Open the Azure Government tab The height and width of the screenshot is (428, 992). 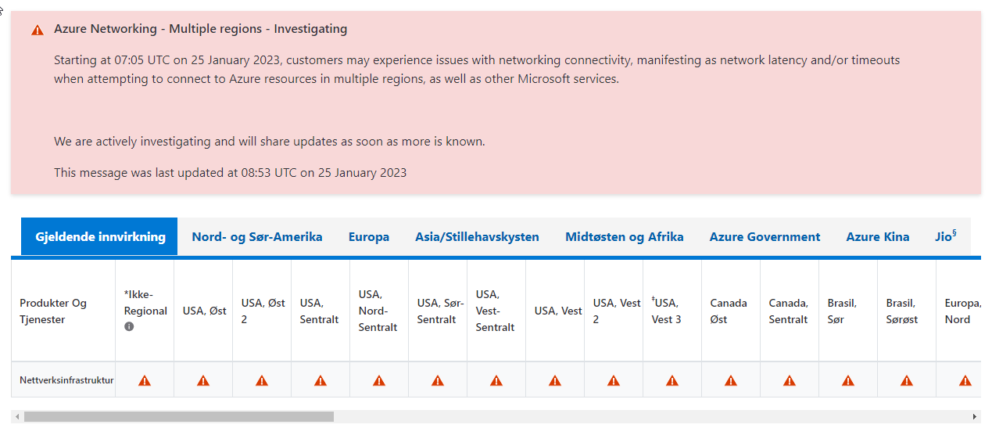(765, 236)
